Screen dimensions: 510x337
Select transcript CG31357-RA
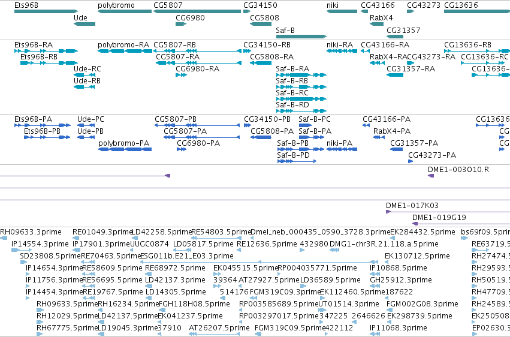click(395, 75)
